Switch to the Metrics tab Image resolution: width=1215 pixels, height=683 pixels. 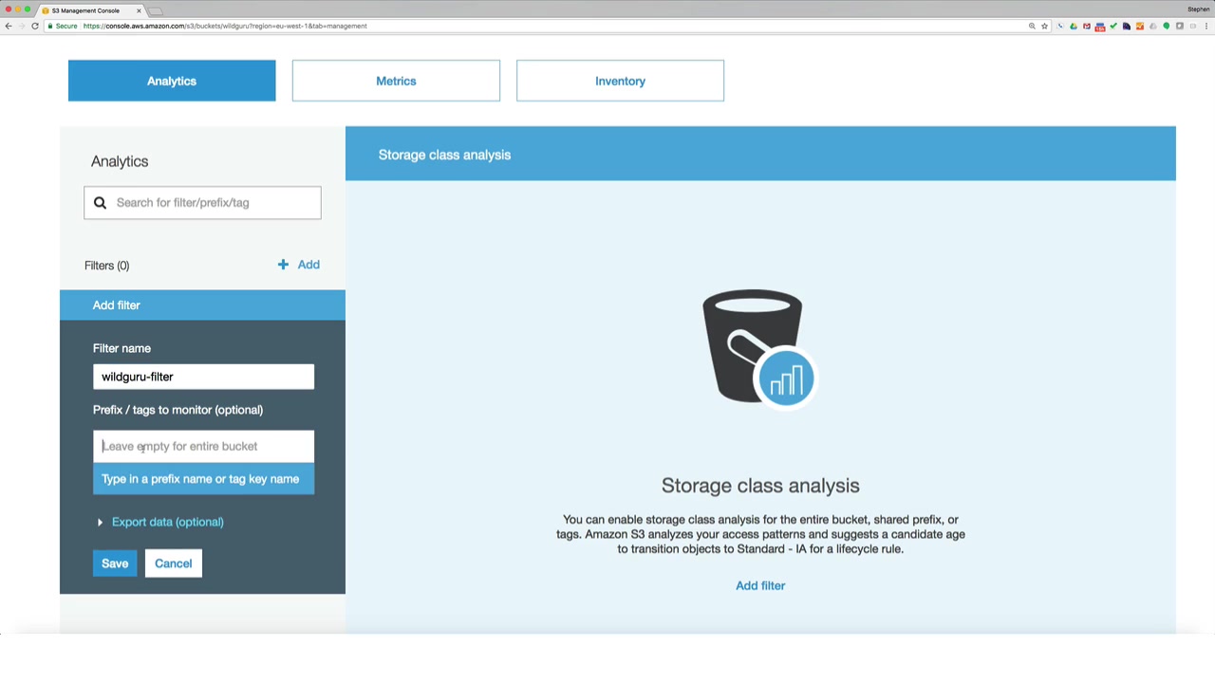coord(396,81)
